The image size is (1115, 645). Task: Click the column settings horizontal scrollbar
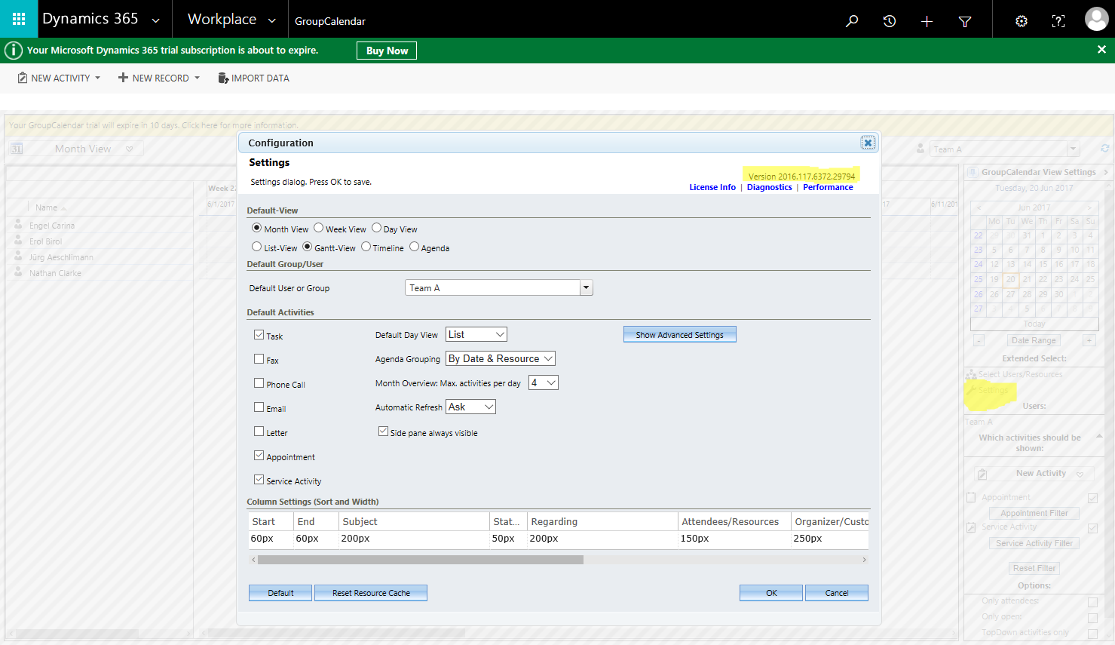coord(421,560)
